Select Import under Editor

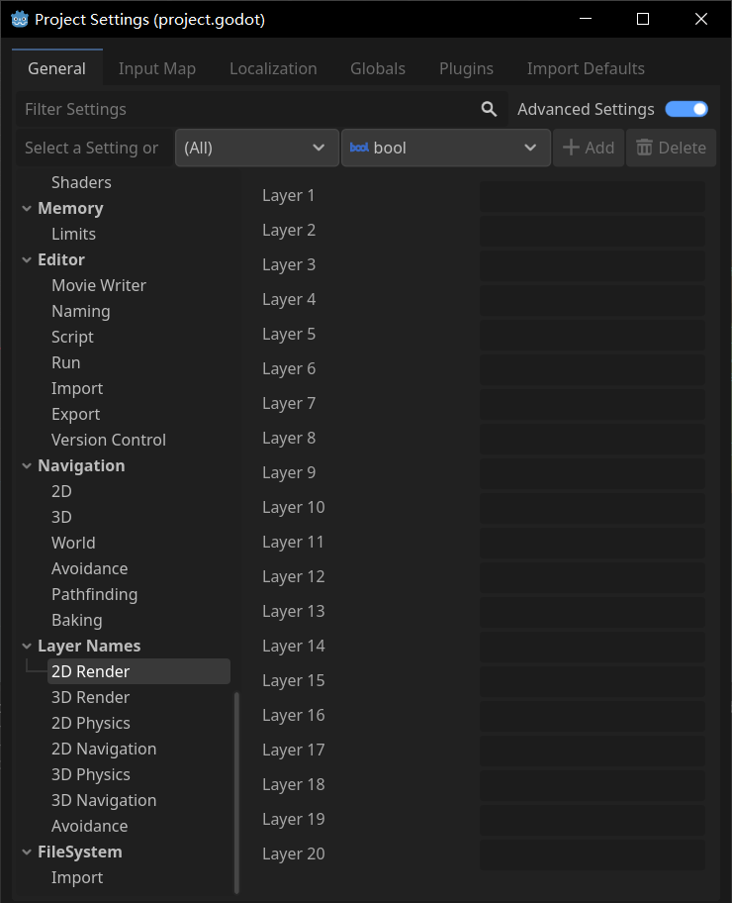tap(77, 389)
